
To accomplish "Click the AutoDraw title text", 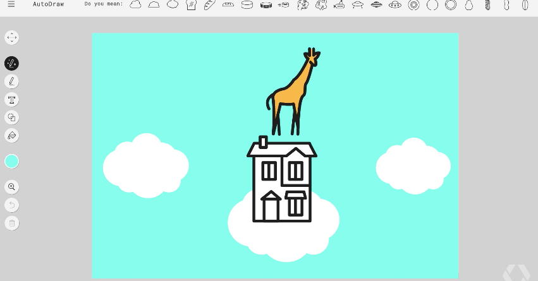I will point(49,4).
